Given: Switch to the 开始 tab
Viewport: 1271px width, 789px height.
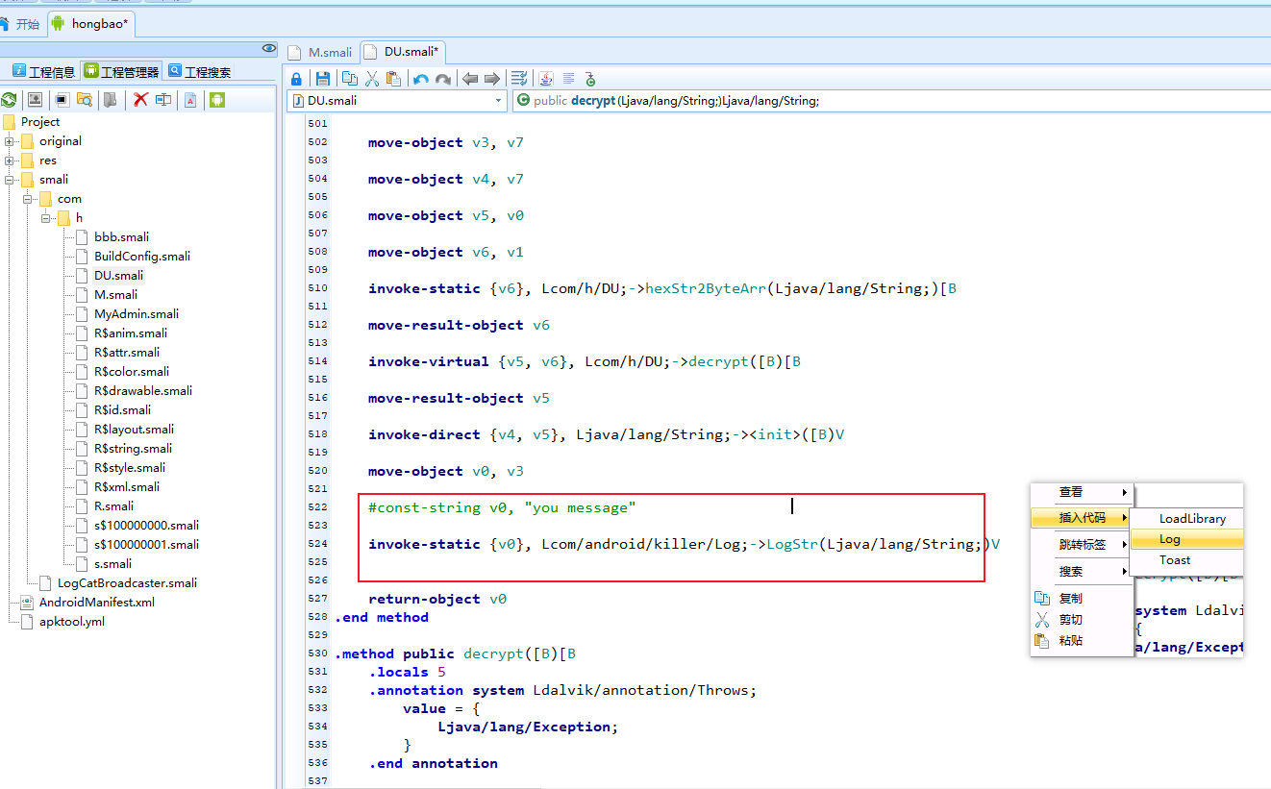Looking at the screenshot, I should coord(19,24).
